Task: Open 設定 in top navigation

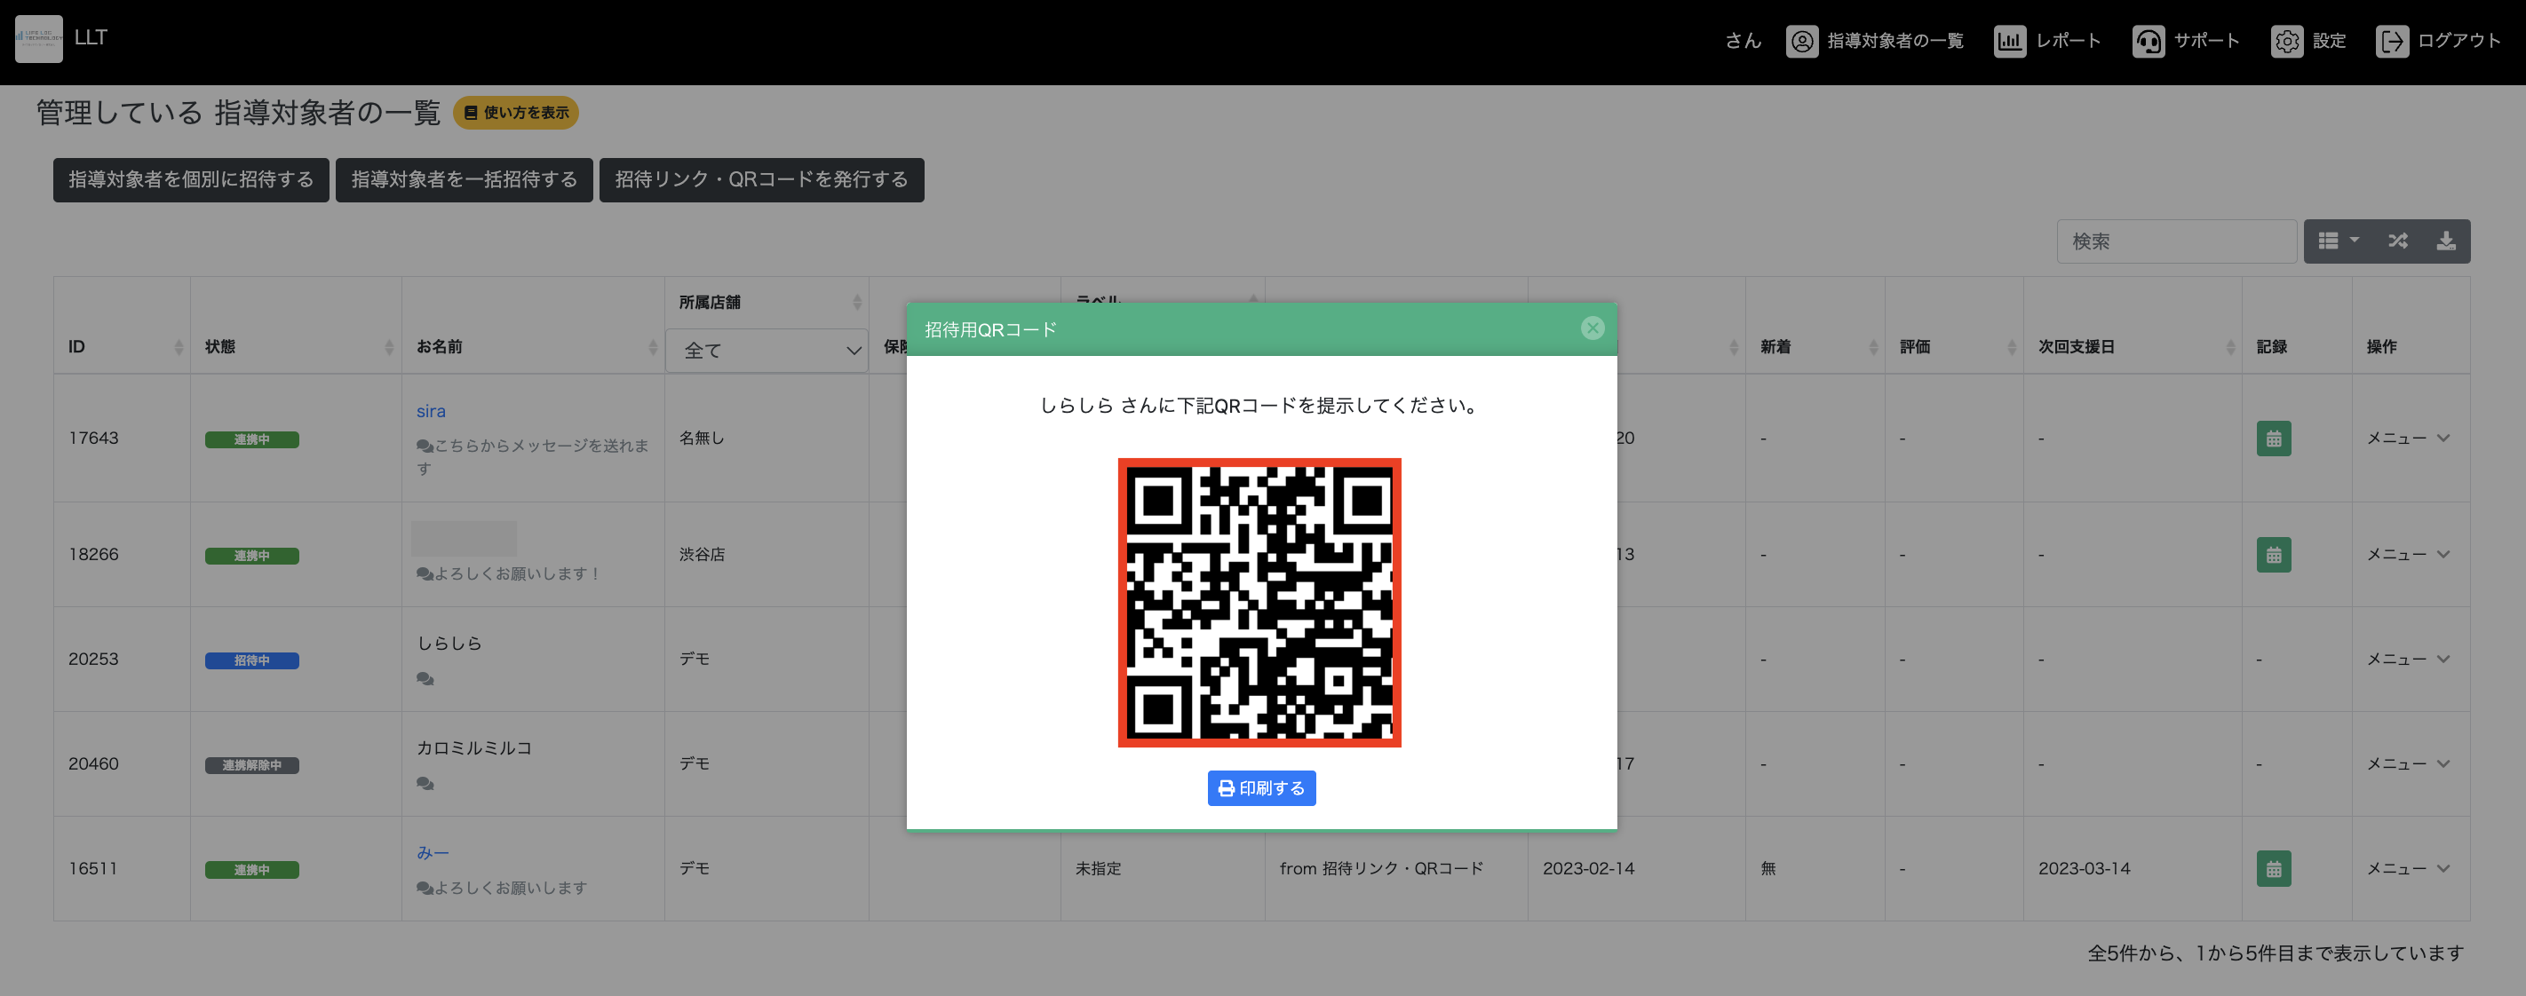Action: (x=2308, y=41)
